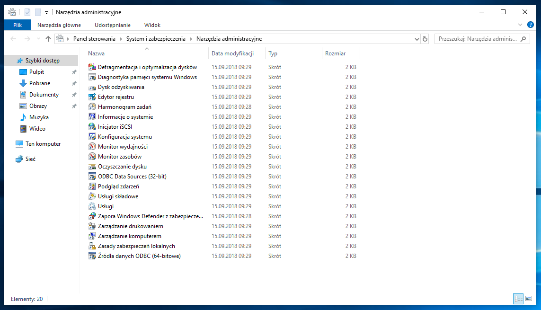Click the Zarządzanie drukowaniem printer icon
541x310 pixels.
92,226
